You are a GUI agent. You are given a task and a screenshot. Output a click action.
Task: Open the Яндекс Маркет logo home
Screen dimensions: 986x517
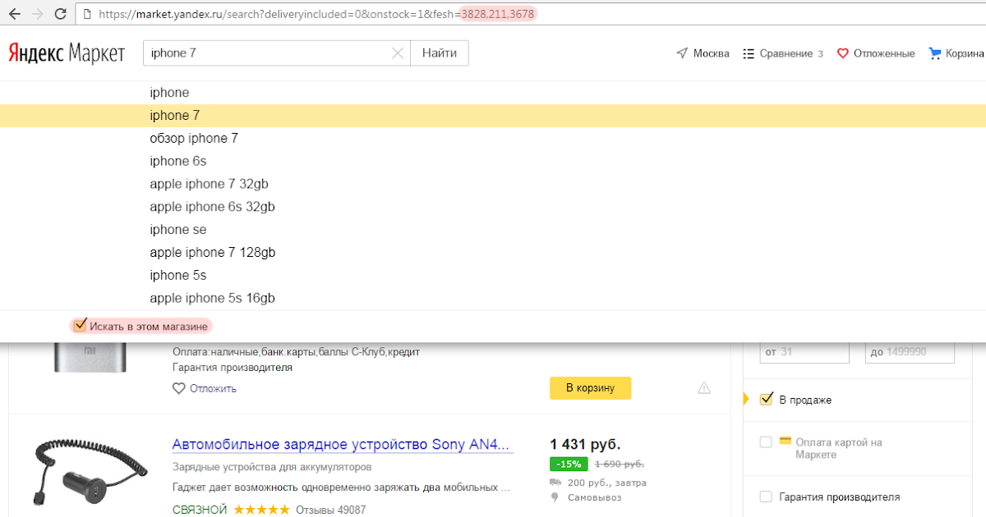[67, 53]
